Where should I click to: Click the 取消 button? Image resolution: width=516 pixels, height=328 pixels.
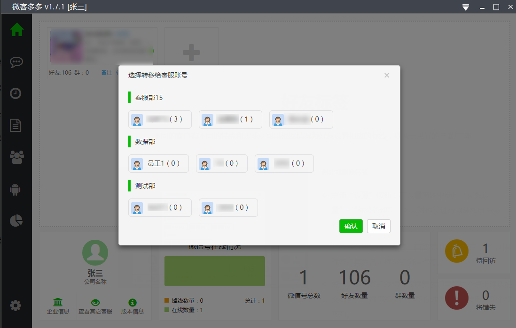(379, 226)
